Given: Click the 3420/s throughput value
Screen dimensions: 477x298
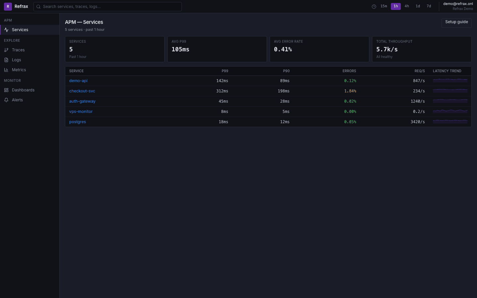Looking at the screenshot, I should point(418,122).
